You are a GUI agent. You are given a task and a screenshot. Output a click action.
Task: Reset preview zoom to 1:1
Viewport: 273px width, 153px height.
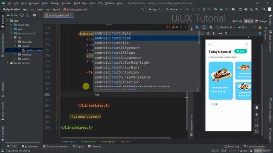(x=256, y=125)
